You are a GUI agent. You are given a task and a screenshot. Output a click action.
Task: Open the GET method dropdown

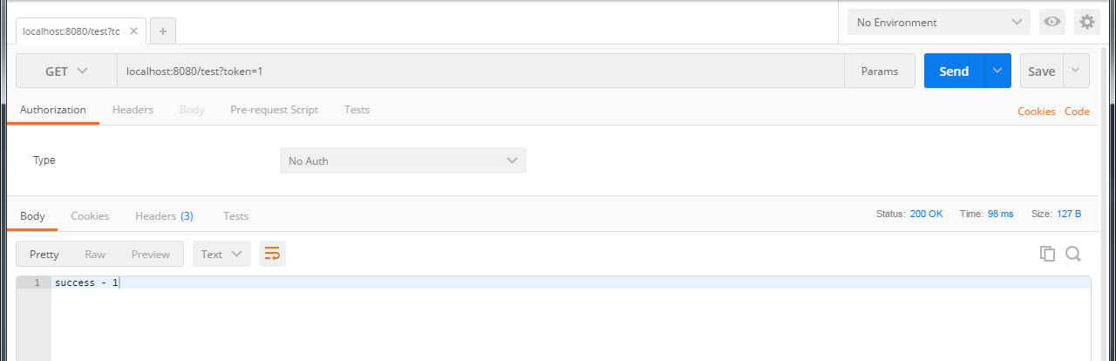coord(67,72)
